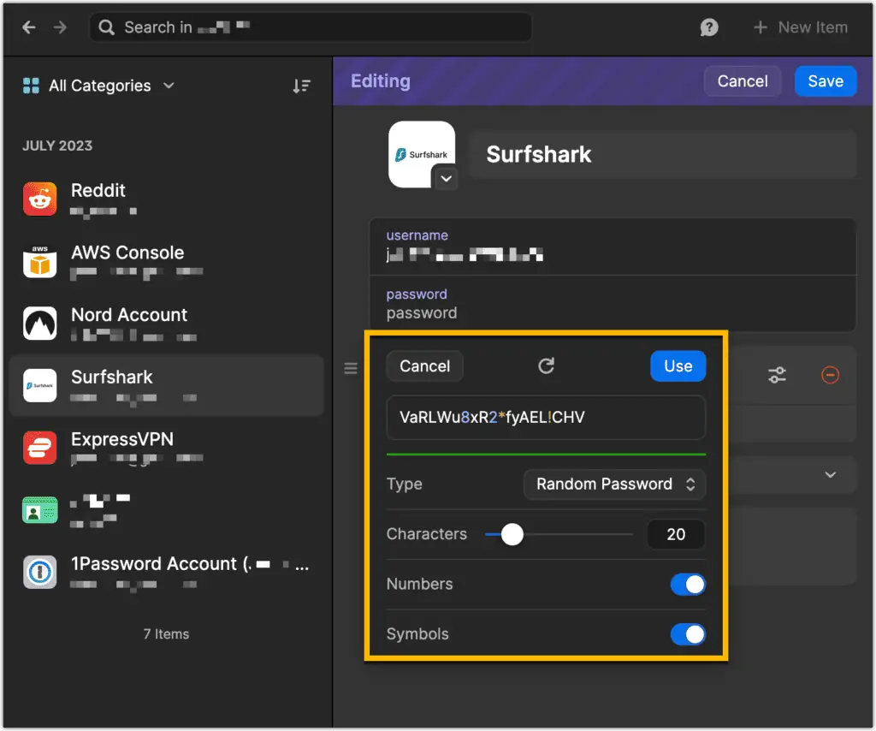The height and width of the screenshot is (731, 876).
Task: Open field options sliders icon
Action: click(x=777, y=375)
